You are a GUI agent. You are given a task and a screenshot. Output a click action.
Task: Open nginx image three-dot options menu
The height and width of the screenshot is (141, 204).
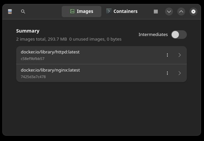coord(167,73)
